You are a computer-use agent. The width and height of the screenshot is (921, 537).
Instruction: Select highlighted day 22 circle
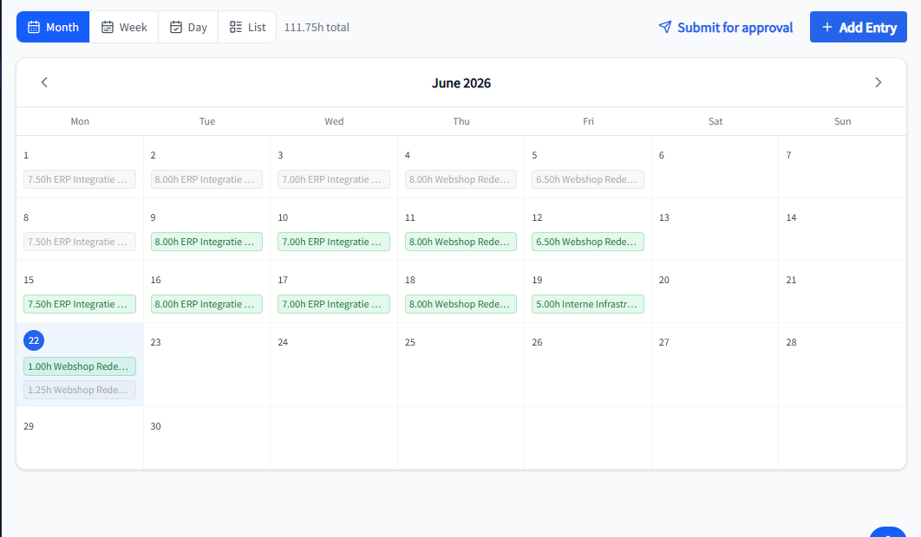click(34, 340)
